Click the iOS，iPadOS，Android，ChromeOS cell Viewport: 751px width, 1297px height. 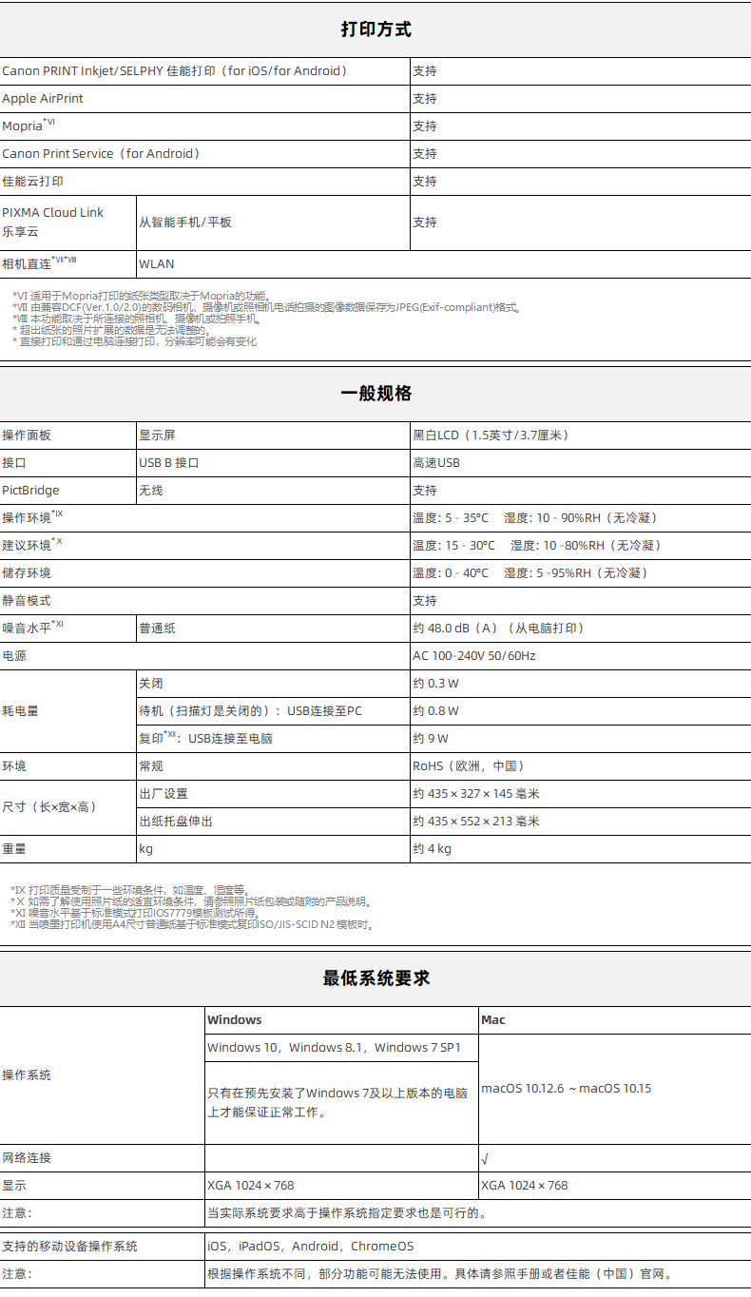coord(311,1246)
